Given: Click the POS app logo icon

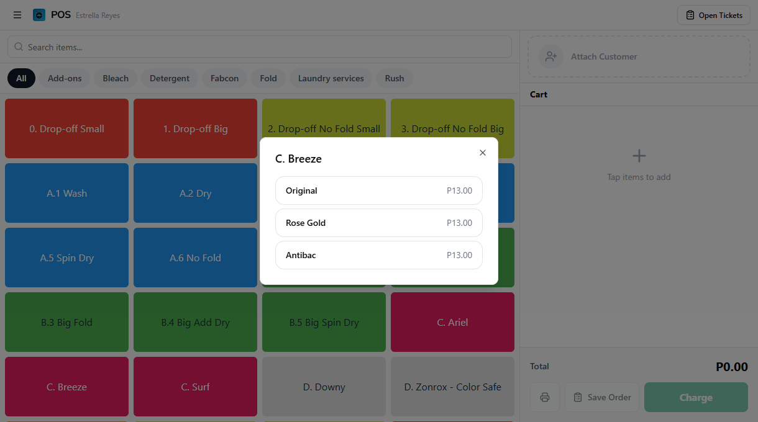Looking at the screenshot, I should pyautogui.click(x=39, y=15).
